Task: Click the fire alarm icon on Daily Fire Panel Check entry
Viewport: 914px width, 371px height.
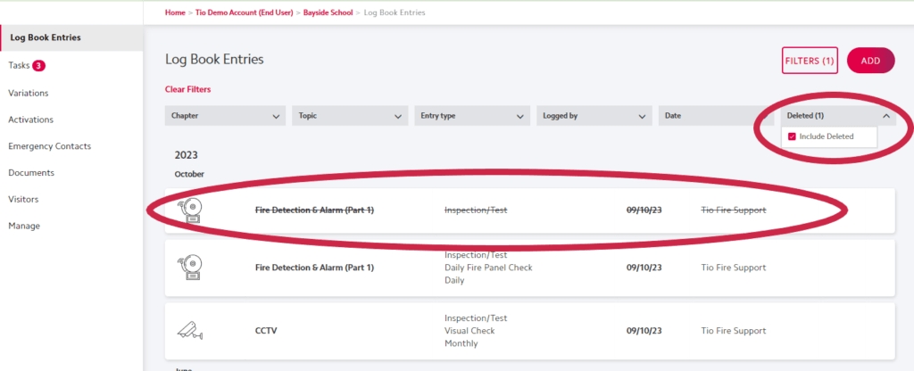Action: [189, 268]
